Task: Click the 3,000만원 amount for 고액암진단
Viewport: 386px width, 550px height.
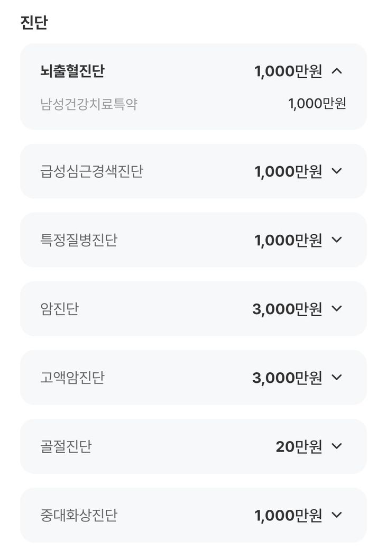Action: [x=287, y=378]
